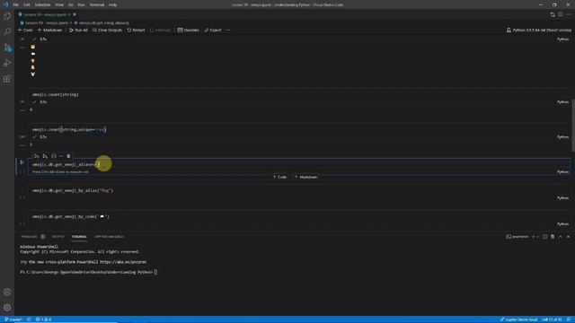
Task: Switch to the Jupyter Variables tab
Action: coord(109,237)
